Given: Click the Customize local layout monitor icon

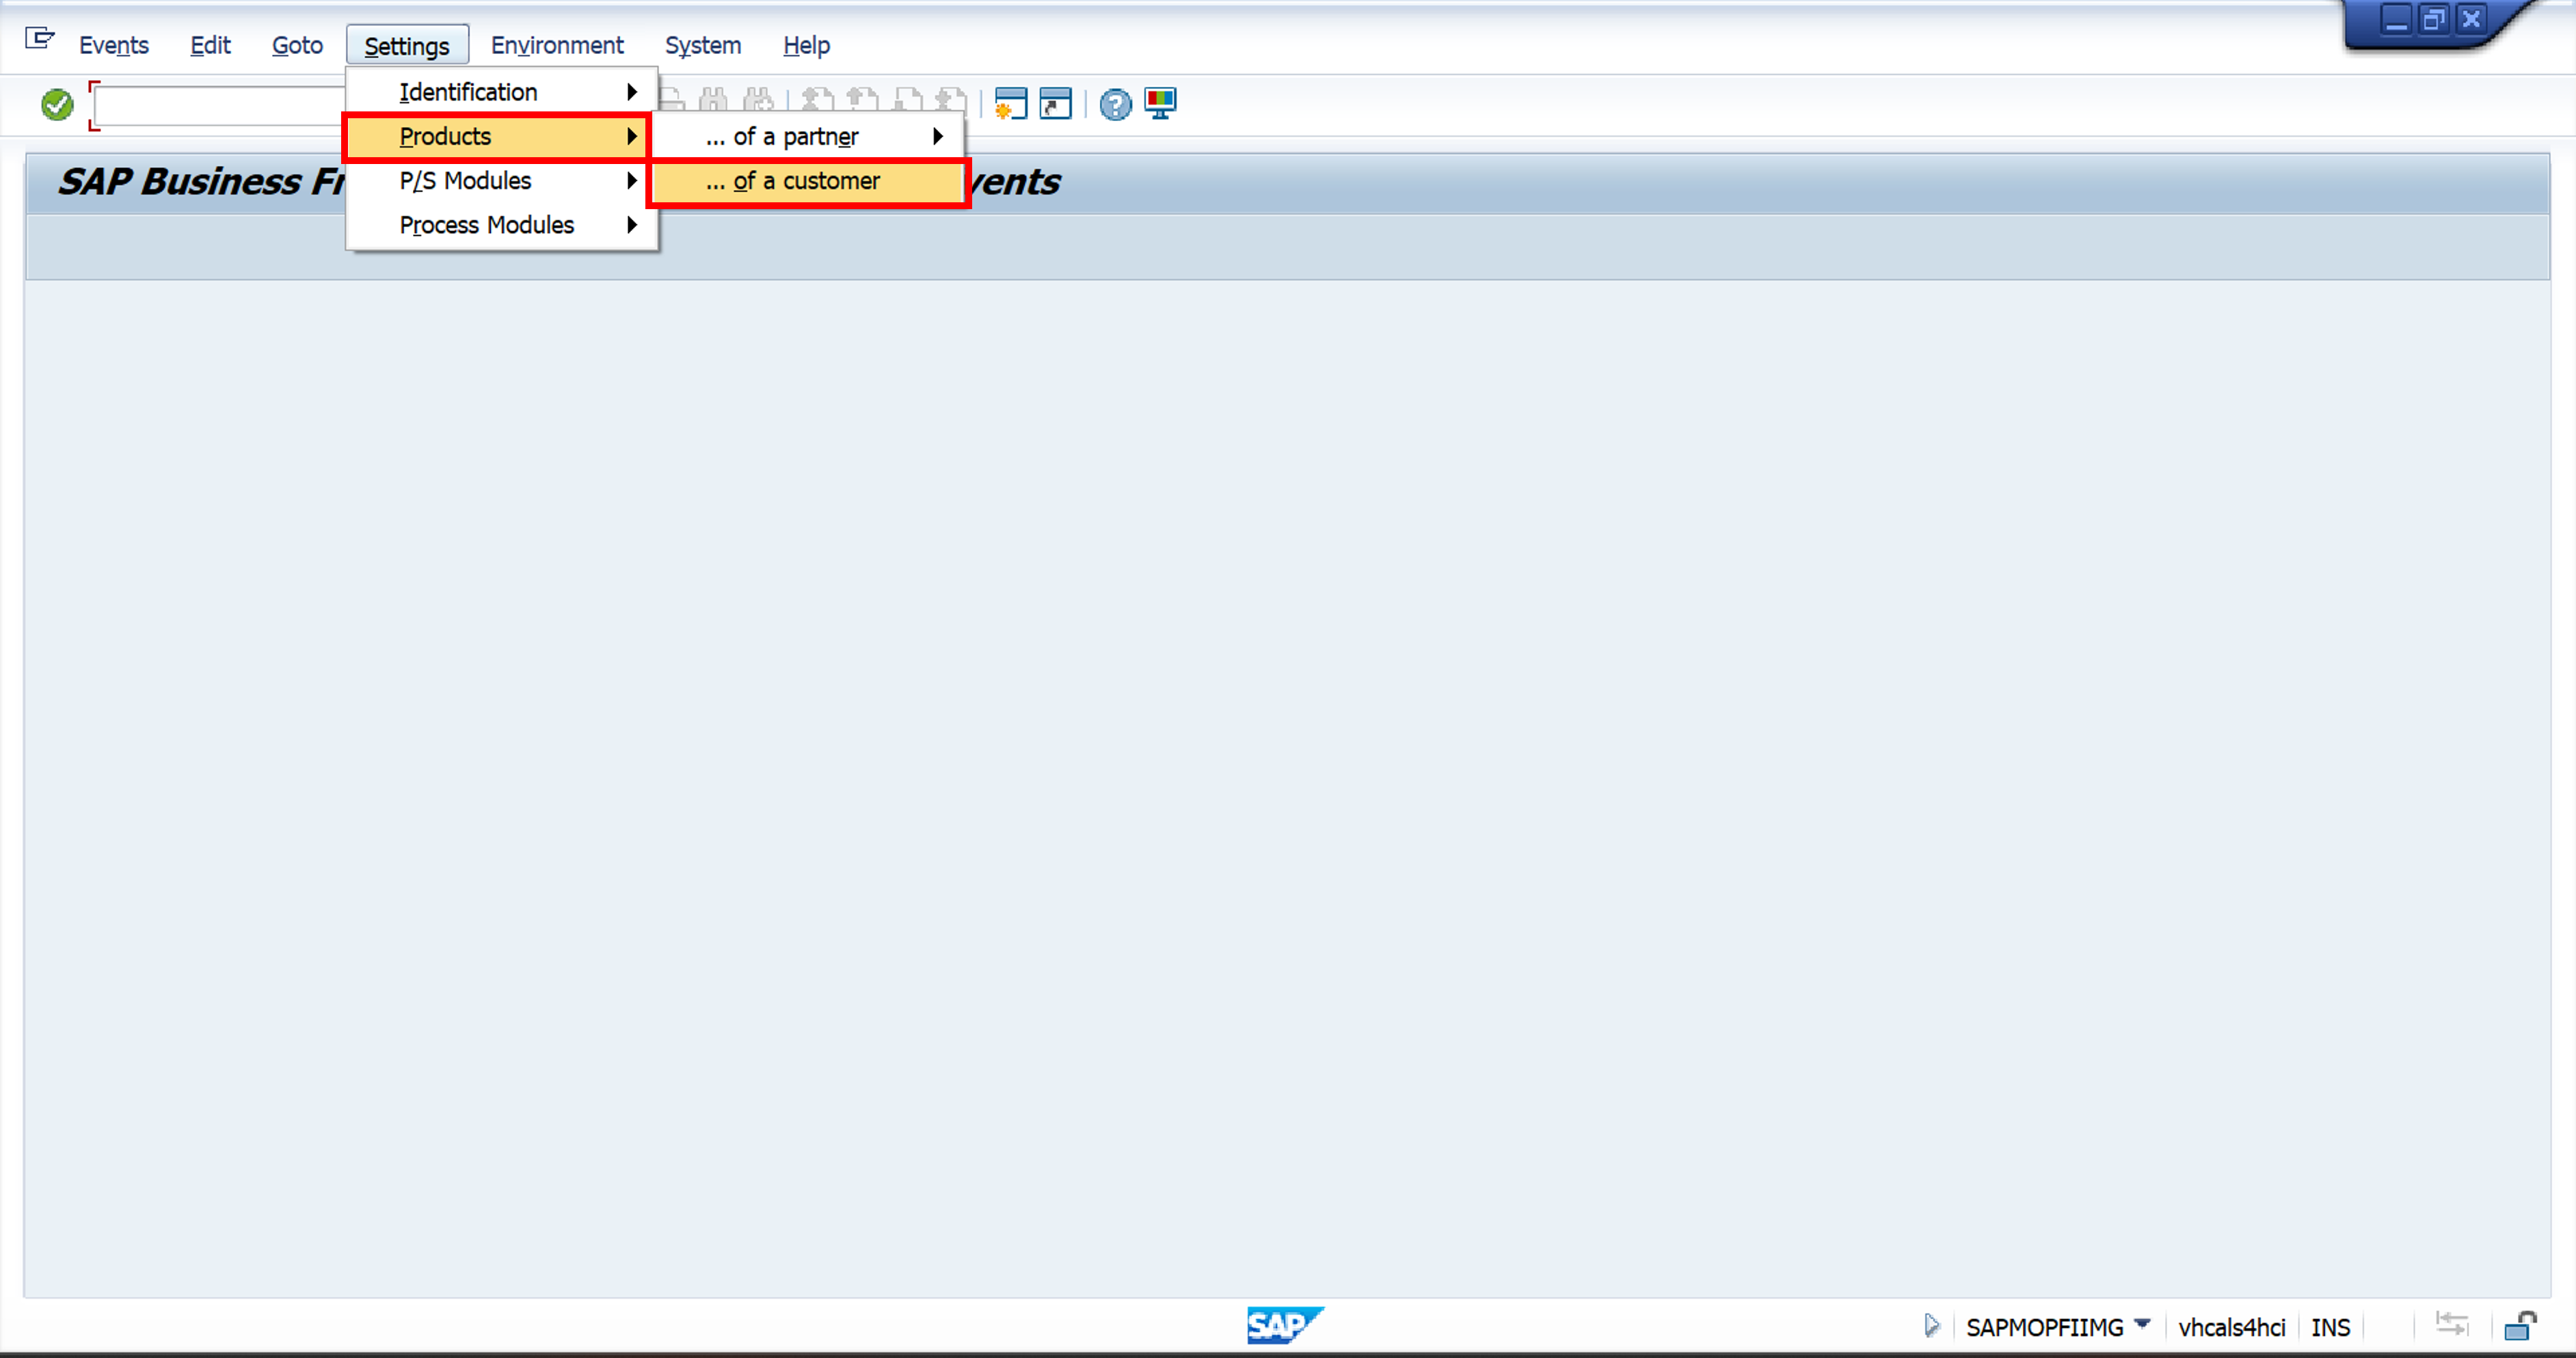Looking at the screenshot, I should tap(1160, 103).
